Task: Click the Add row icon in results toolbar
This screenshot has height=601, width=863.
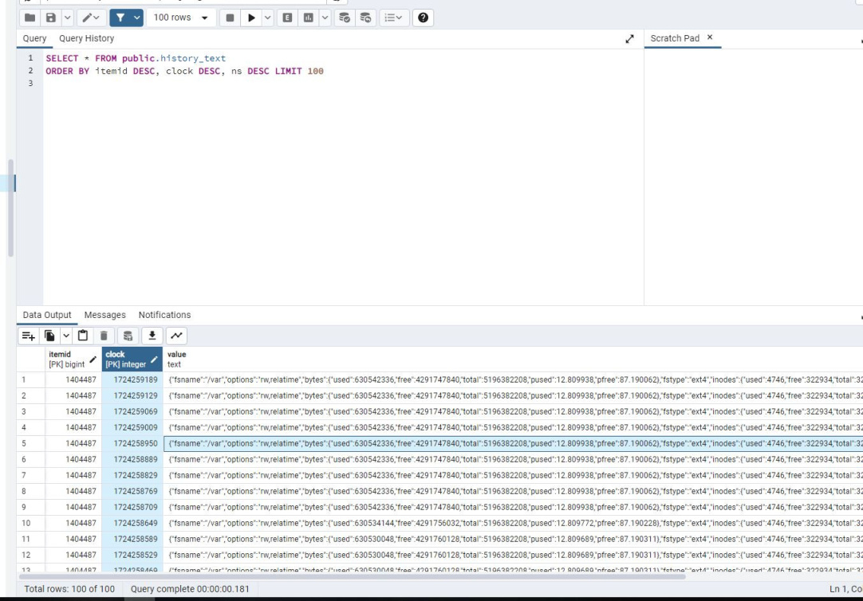Action: [28, 335]
